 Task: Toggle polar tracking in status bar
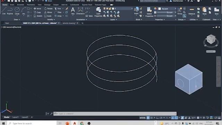tap(161, 118)
